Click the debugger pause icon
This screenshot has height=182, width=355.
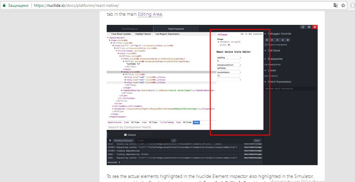click(x=267, y=40)
